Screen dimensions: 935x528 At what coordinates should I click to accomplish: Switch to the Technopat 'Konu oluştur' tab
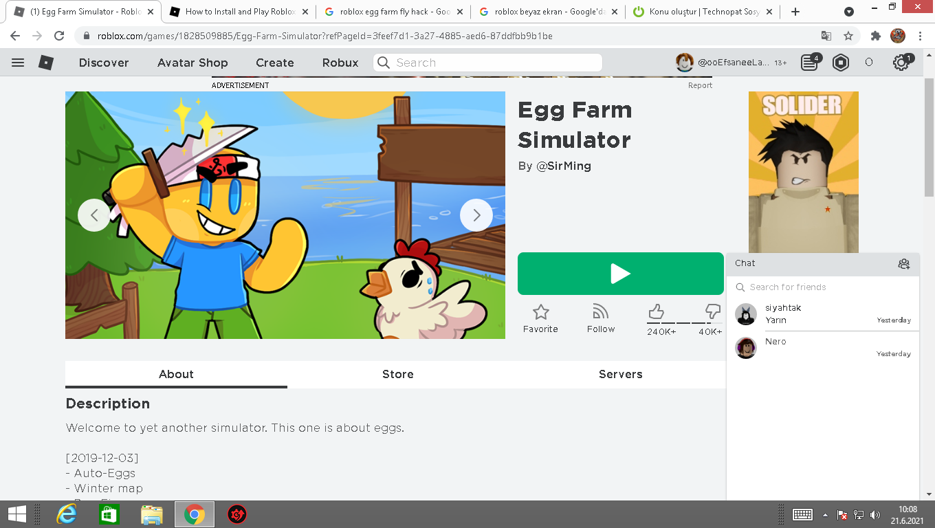point(703,12)
